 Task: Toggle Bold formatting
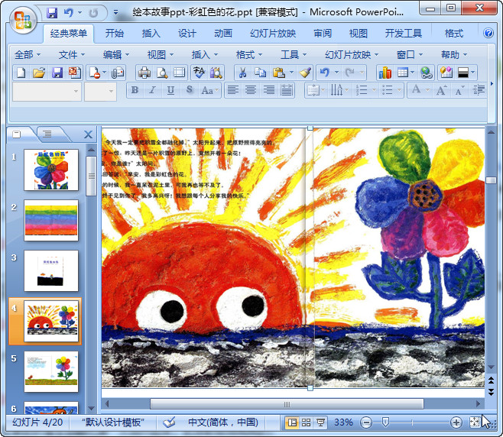coord(135,90)
